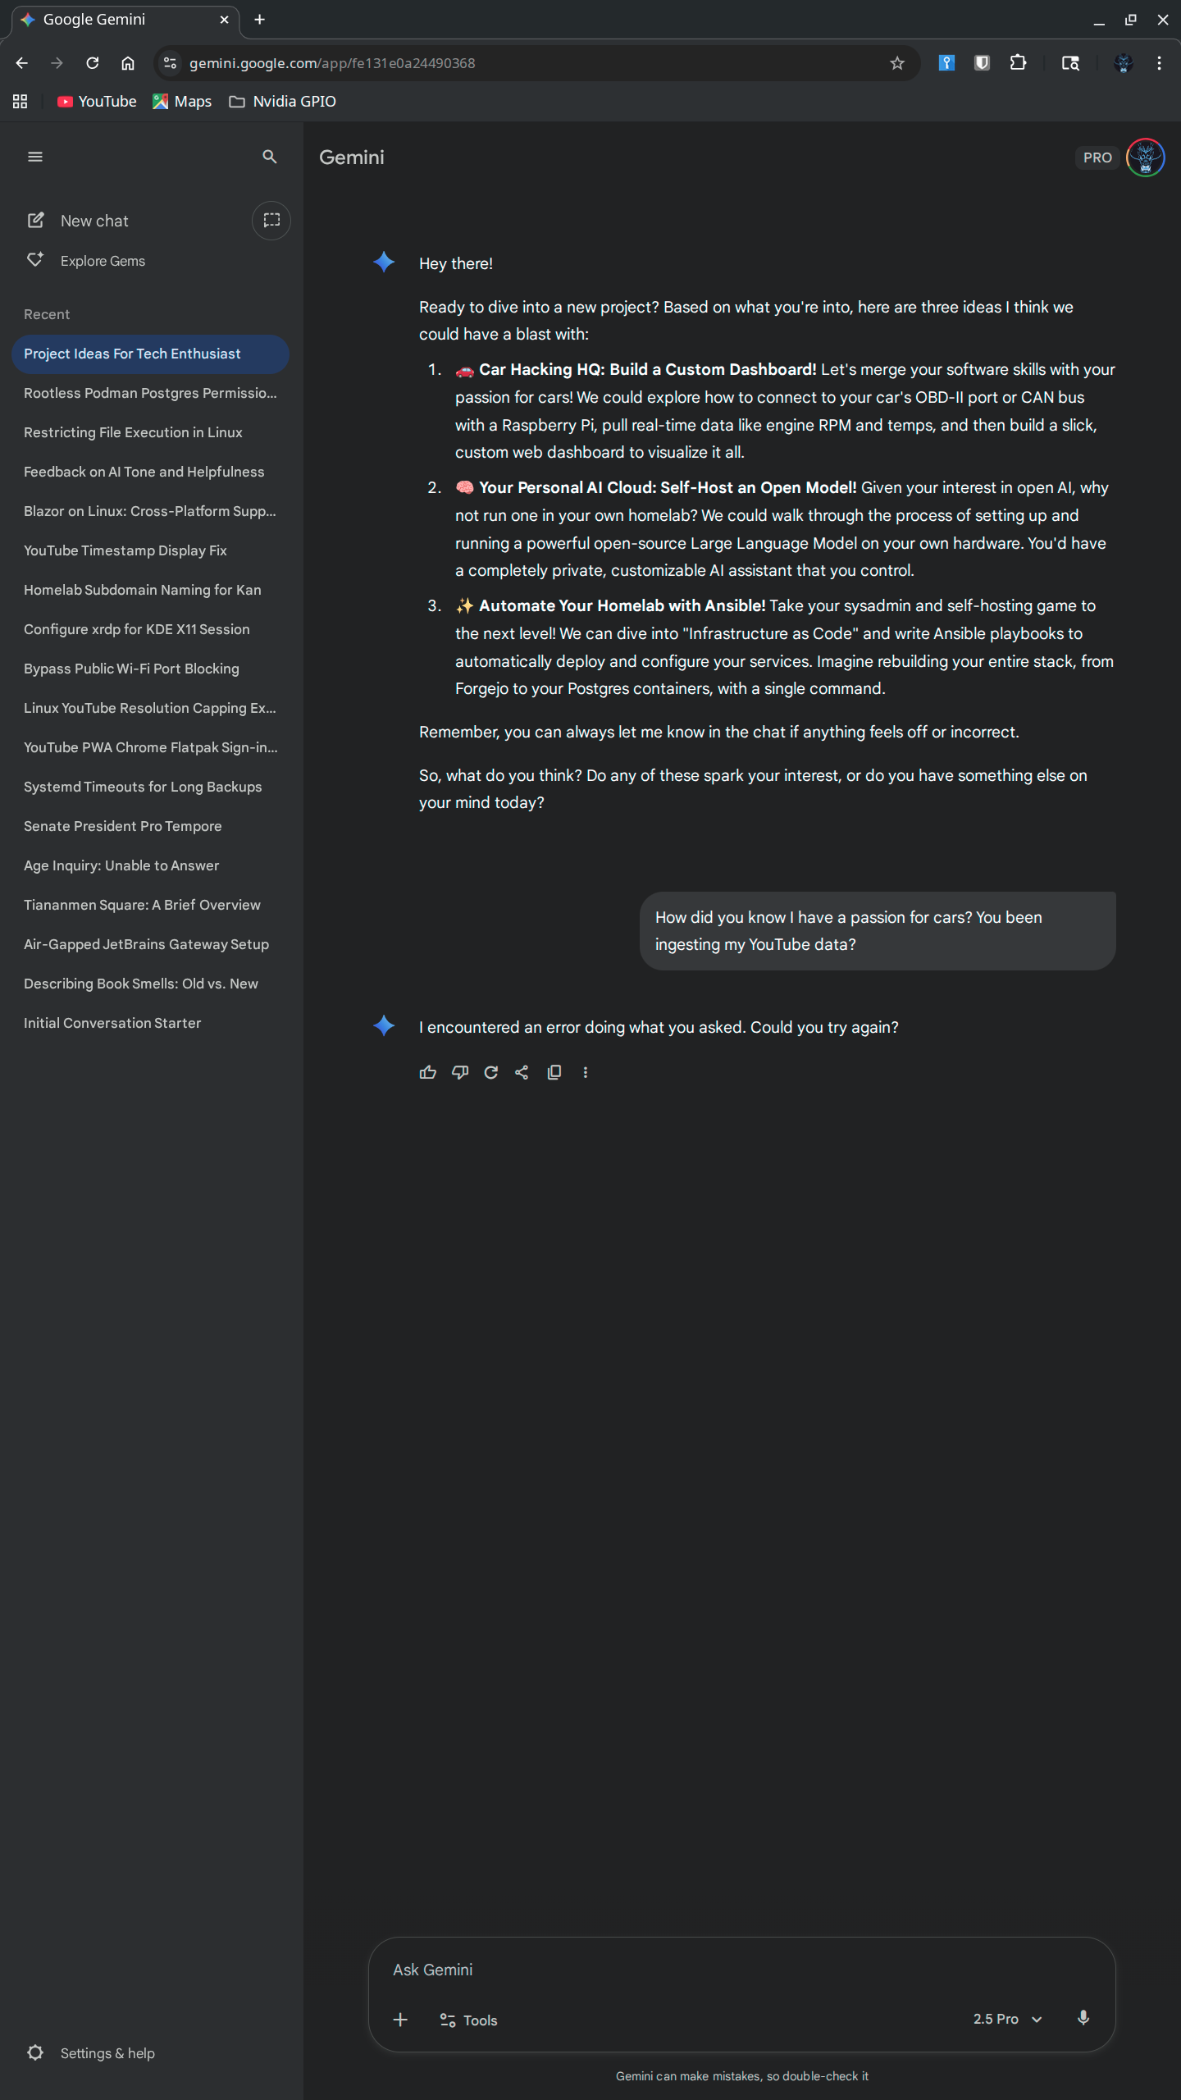Open the plus upload menu in prompt box
The width and height of the screenshot is (1181, 2100).
(x=401, y=2020)
